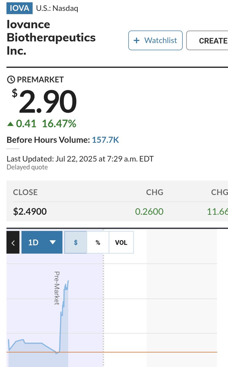Click the premarket clock icon
Viewport: 228px width, 367px height.
[11, 80]
